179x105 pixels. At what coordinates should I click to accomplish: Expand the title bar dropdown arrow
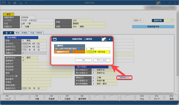[x=26, y=3]
